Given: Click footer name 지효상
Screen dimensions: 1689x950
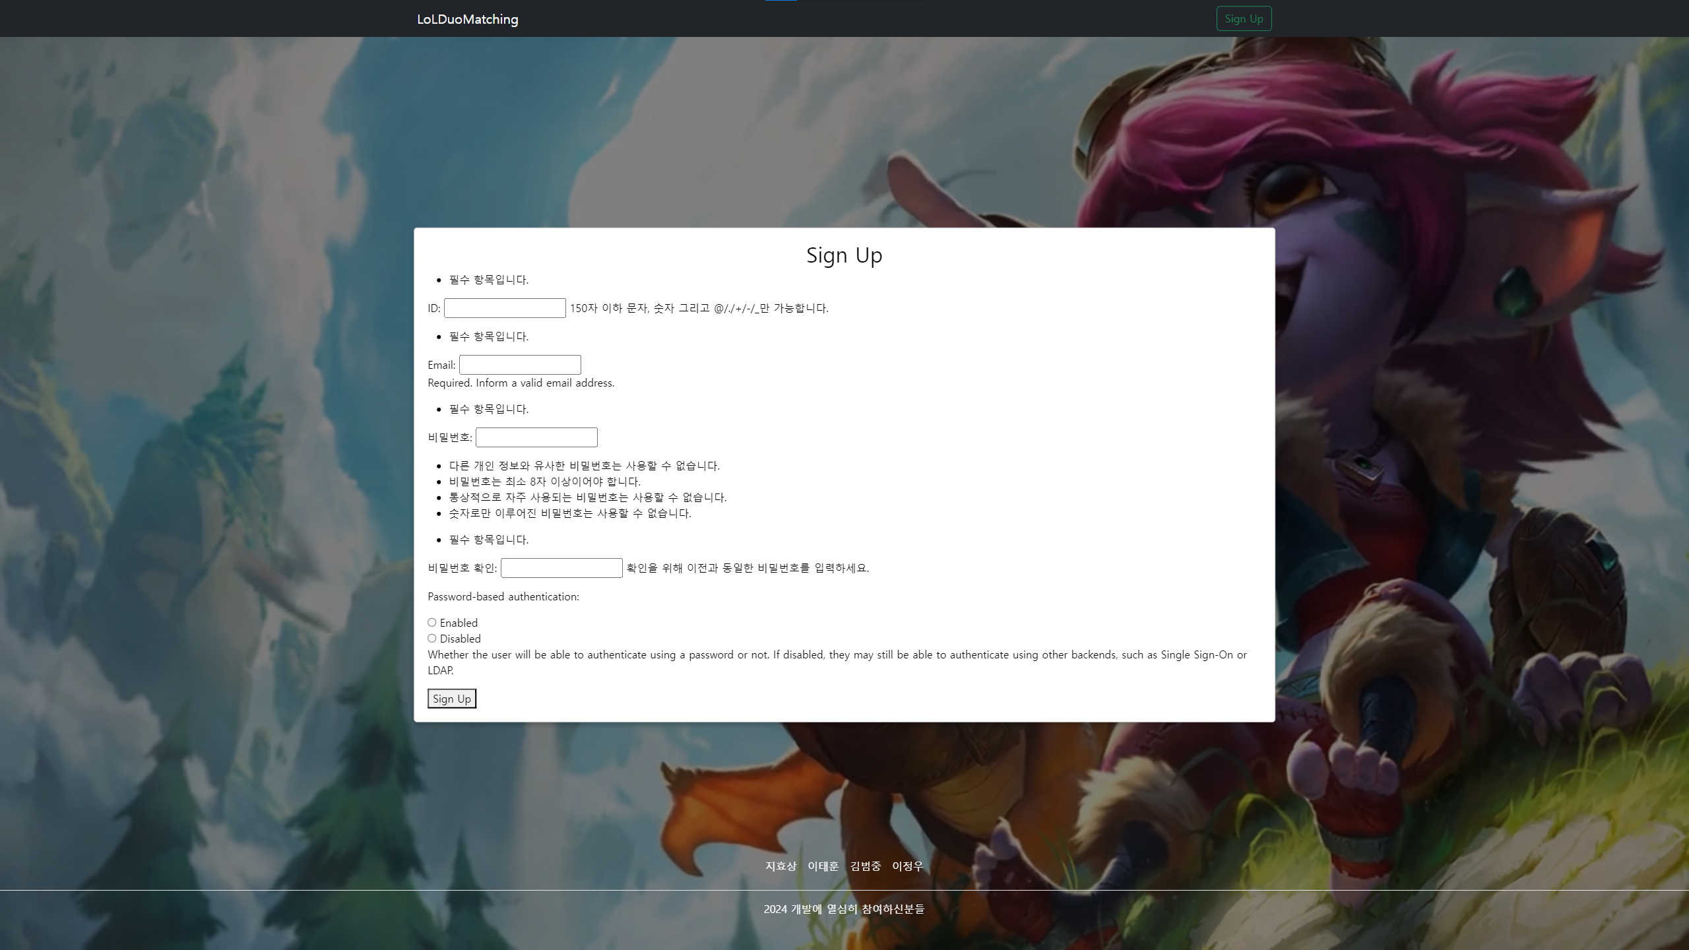Looking at the screenshot, I should click(x=781, y=866).
